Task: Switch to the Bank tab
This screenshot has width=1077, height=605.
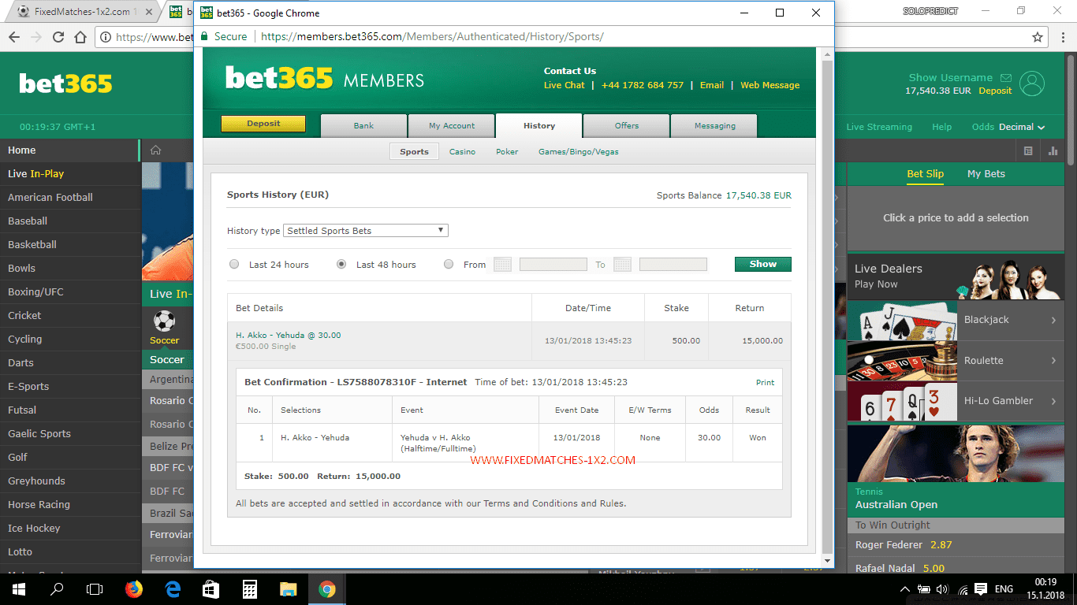Action: (363, 126)
